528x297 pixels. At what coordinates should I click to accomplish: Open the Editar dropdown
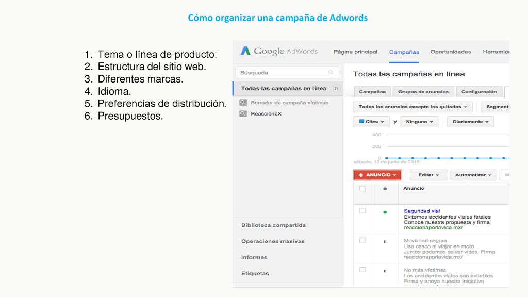(428, 175)
